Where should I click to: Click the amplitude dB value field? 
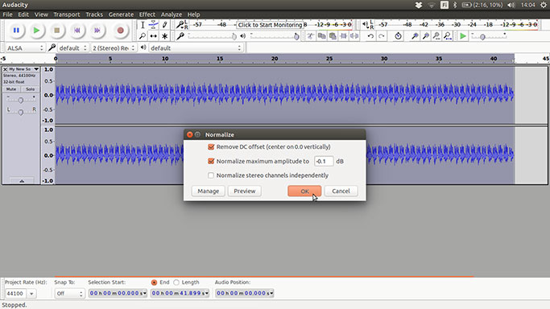pyautogui.click(x=324, y=161)
